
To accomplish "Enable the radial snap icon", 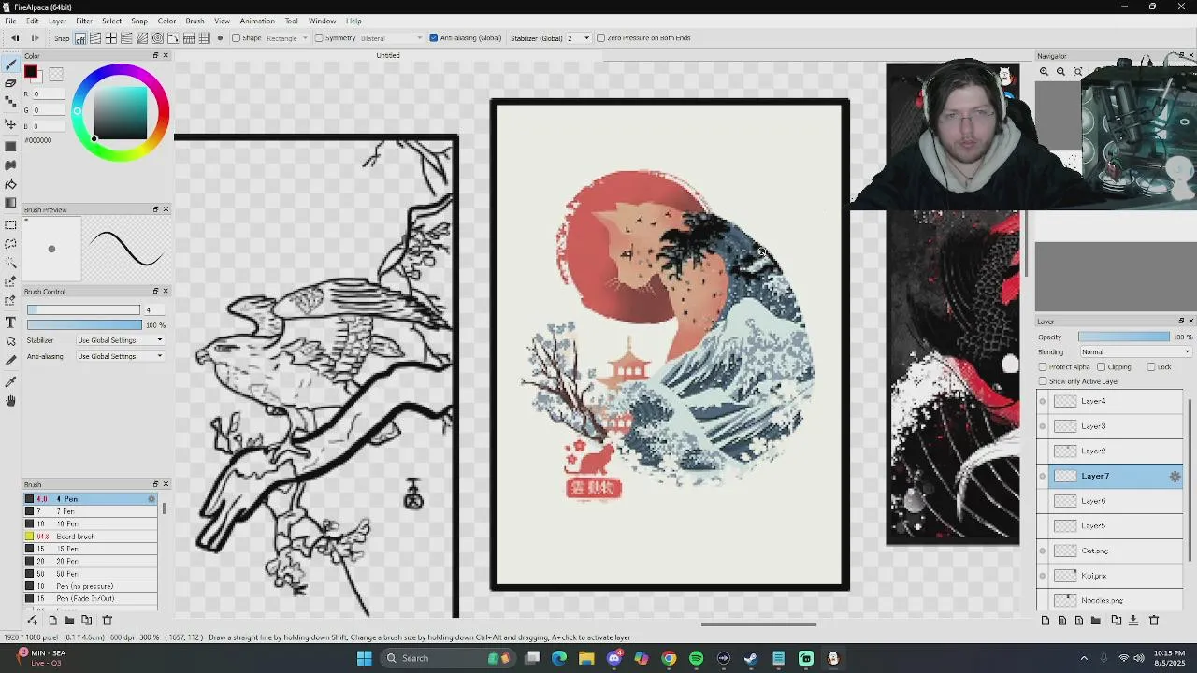I will (142, 38).
